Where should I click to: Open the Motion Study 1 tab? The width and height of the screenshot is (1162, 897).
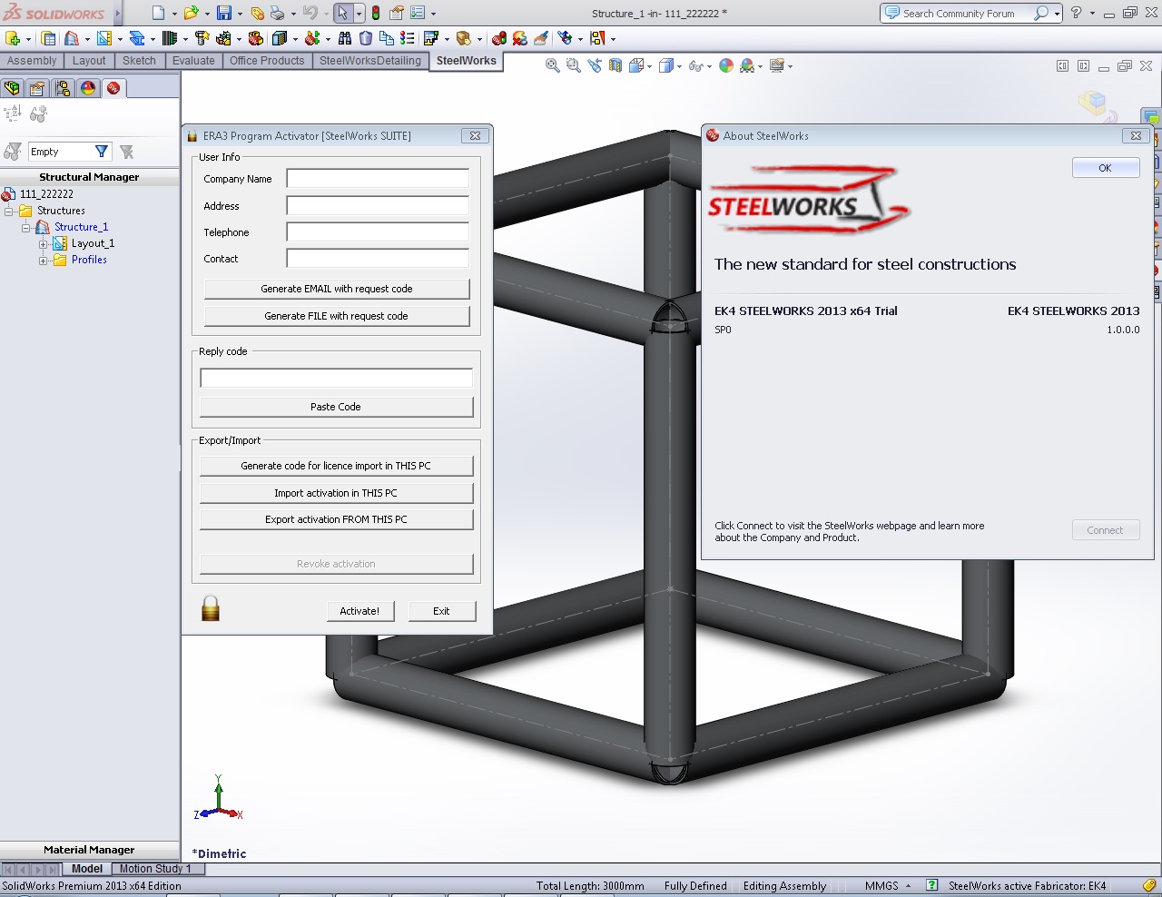pos(155,869)
